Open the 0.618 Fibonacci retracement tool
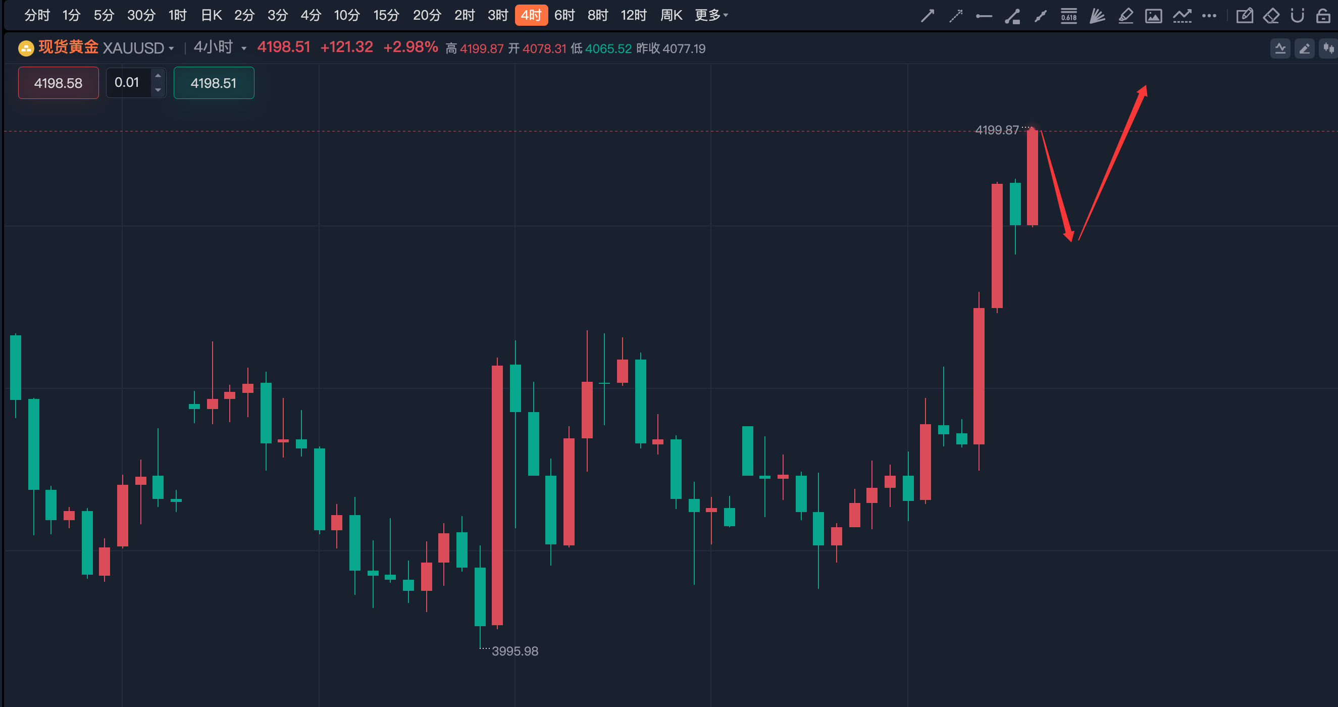The width and height of the screenshot is (1338, 707). pos(1068,16)
